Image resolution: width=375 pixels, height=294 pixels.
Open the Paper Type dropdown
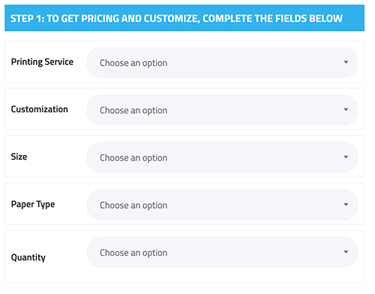222,205
